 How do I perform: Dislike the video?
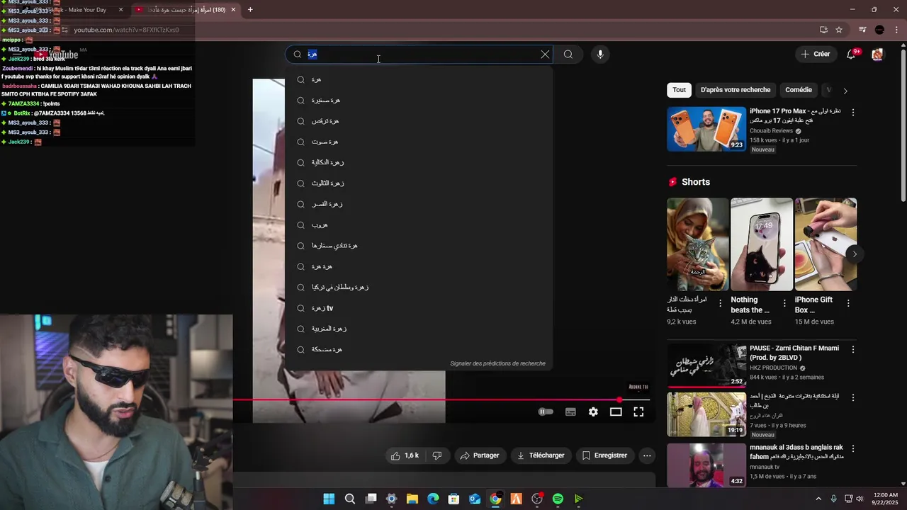click(x=437, y=455)
